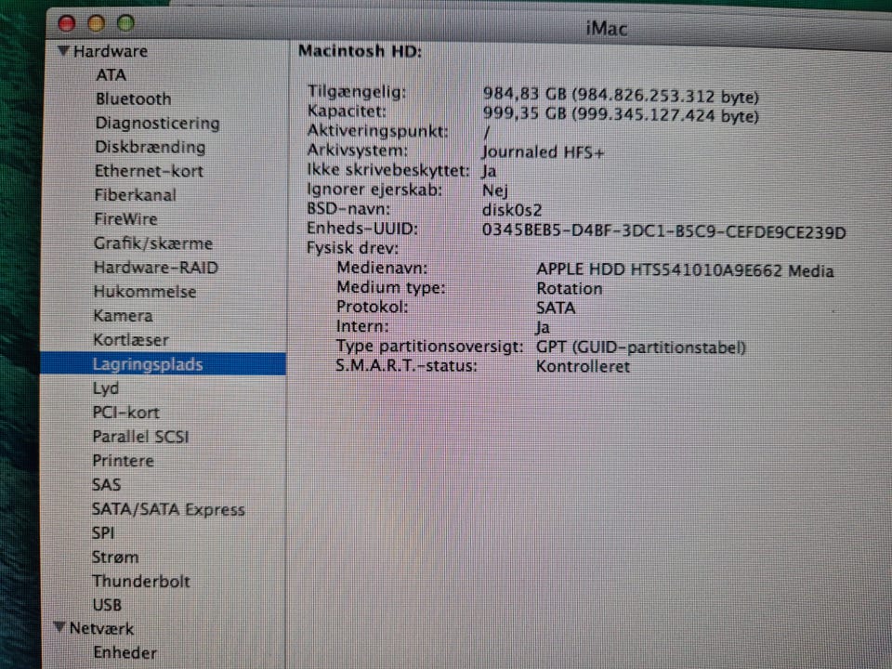The image size is (892, 669).
Task: Click the Medium type value Rotation
Action: click(569, 288)
